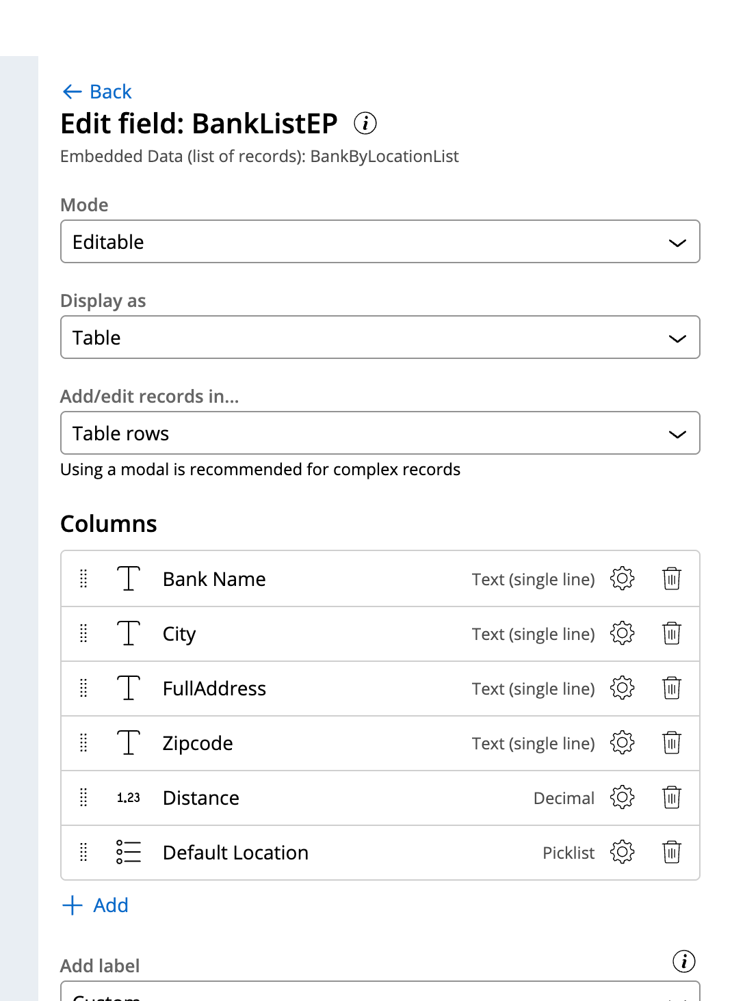The width and height of the screenshot is (732, 1001).
Task: Click the 1,23 decimal icon for Distance
Action: [x=129, y=797]
